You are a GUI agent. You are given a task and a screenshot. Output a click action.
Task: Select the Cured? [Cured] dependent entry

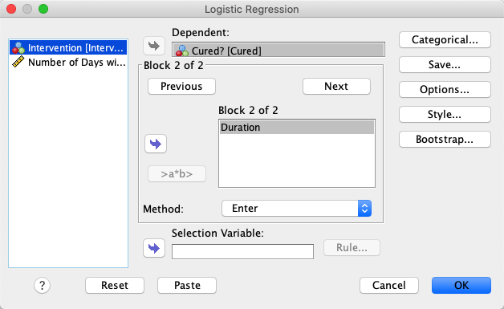[278, 51]
